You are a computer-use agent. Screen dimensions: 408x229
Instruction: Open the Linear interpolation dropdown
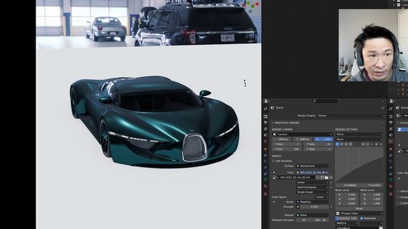click(x=312, y=183)
